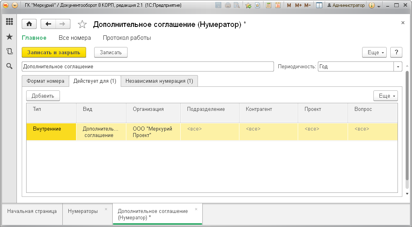The height and width of the screenshot is (227, 412).
Task: Click the M+ memory add button
Action: (298, 5)
